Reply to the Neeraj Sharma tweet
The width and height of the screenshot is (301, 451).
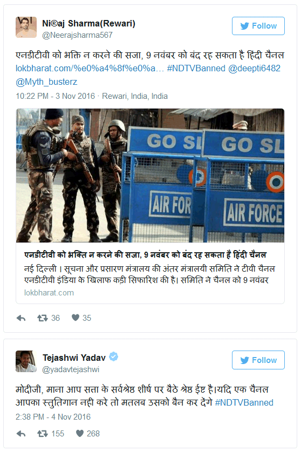21,318
